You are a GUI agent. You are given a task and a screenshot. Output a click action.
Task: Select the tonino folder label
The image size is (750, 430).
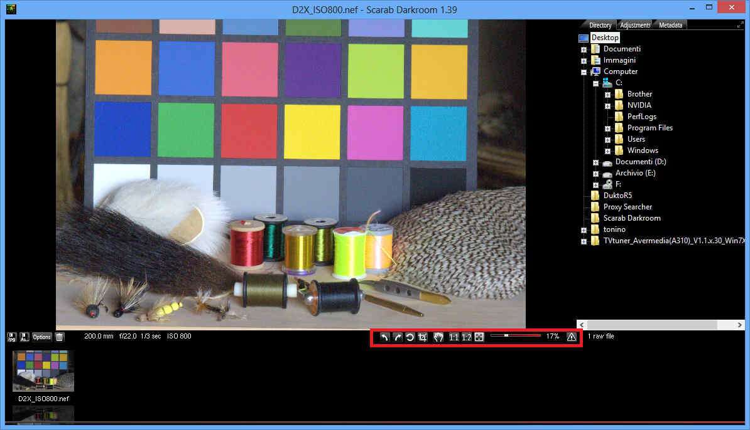coord(614,229)
